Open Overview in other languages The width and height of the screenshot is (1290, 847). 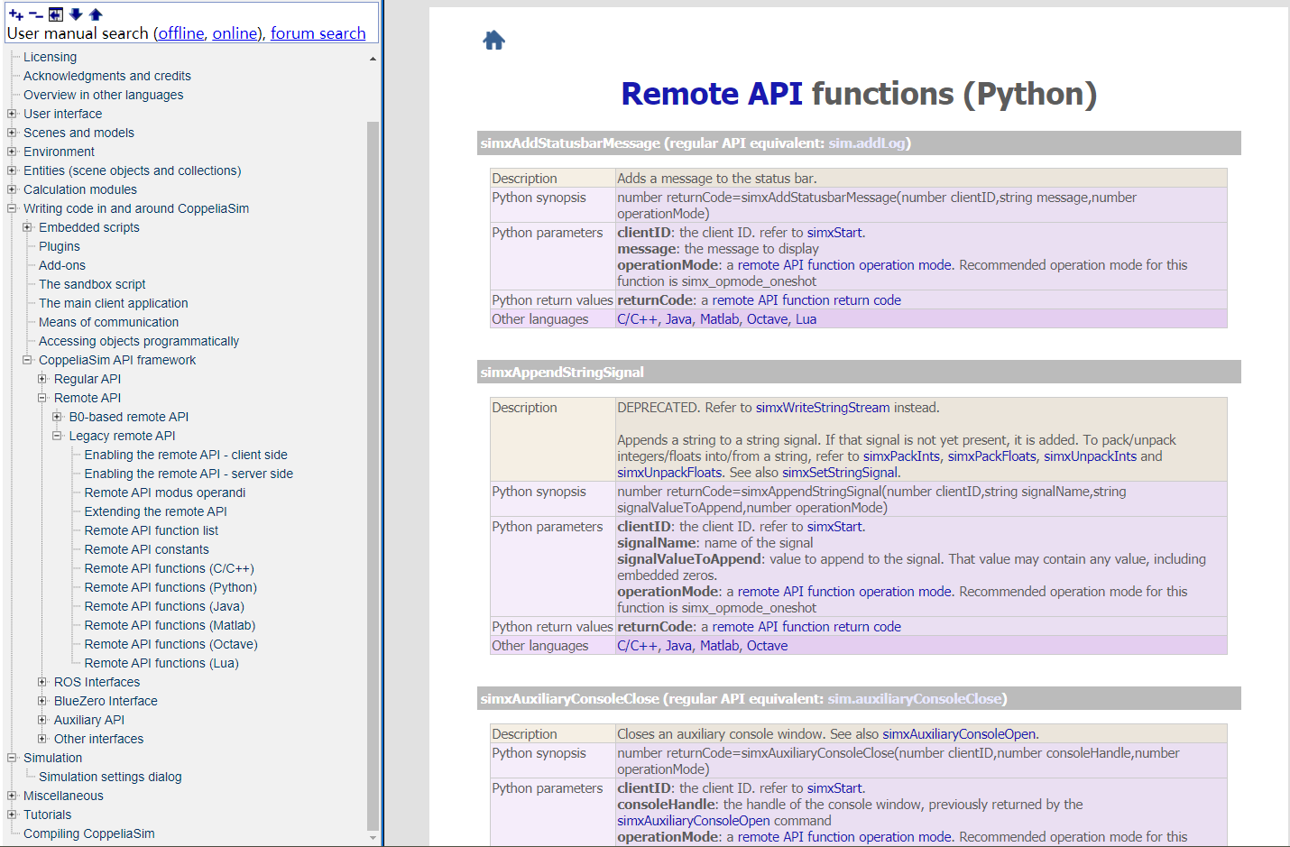click(103, 95)
